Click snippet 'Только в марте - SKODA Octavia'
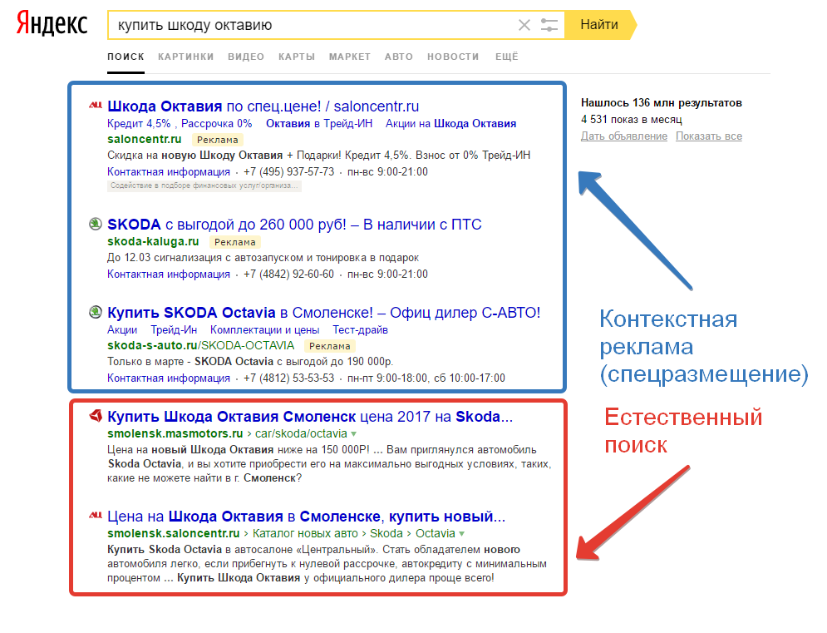Viewport: 827px width, 633px height. tap(250, 362)
